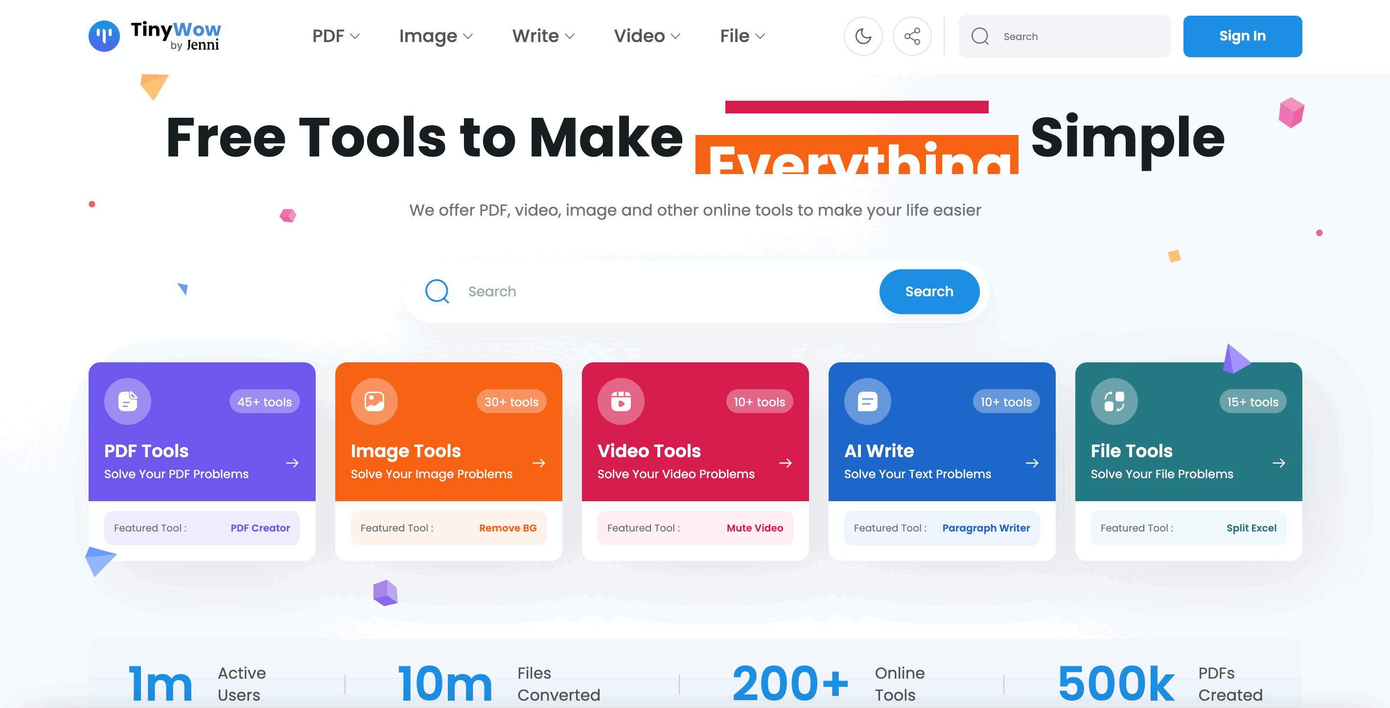Click the blue Search button
This screenshot has height=708, width=1390.
pos(929,291)
